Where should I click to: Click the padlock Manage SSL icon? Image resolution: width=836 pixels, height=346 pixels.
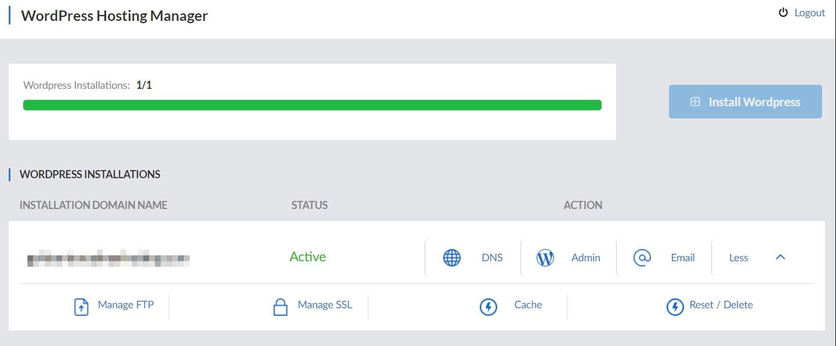280,307
